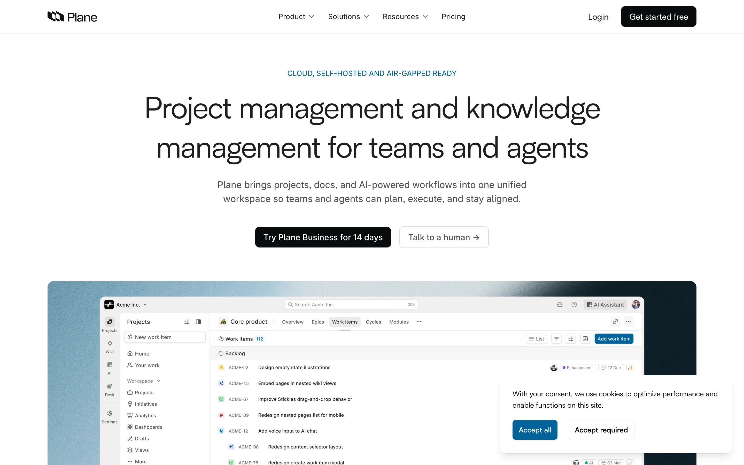
Task: Click the copy link icon
Action: [615, 322]
